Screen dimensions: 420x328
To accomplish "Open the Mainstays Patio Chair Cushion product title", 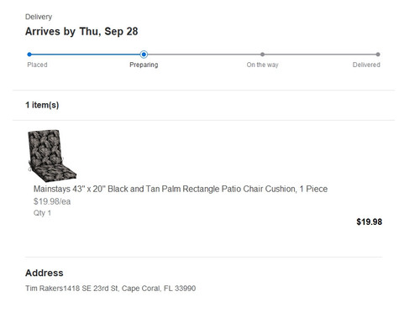I will [181, 189].
